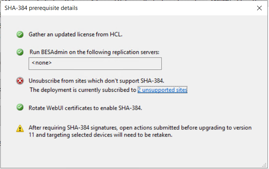269x169 pixels.
Task: Select the <none> entry in servers list
Action: (42, 63)
